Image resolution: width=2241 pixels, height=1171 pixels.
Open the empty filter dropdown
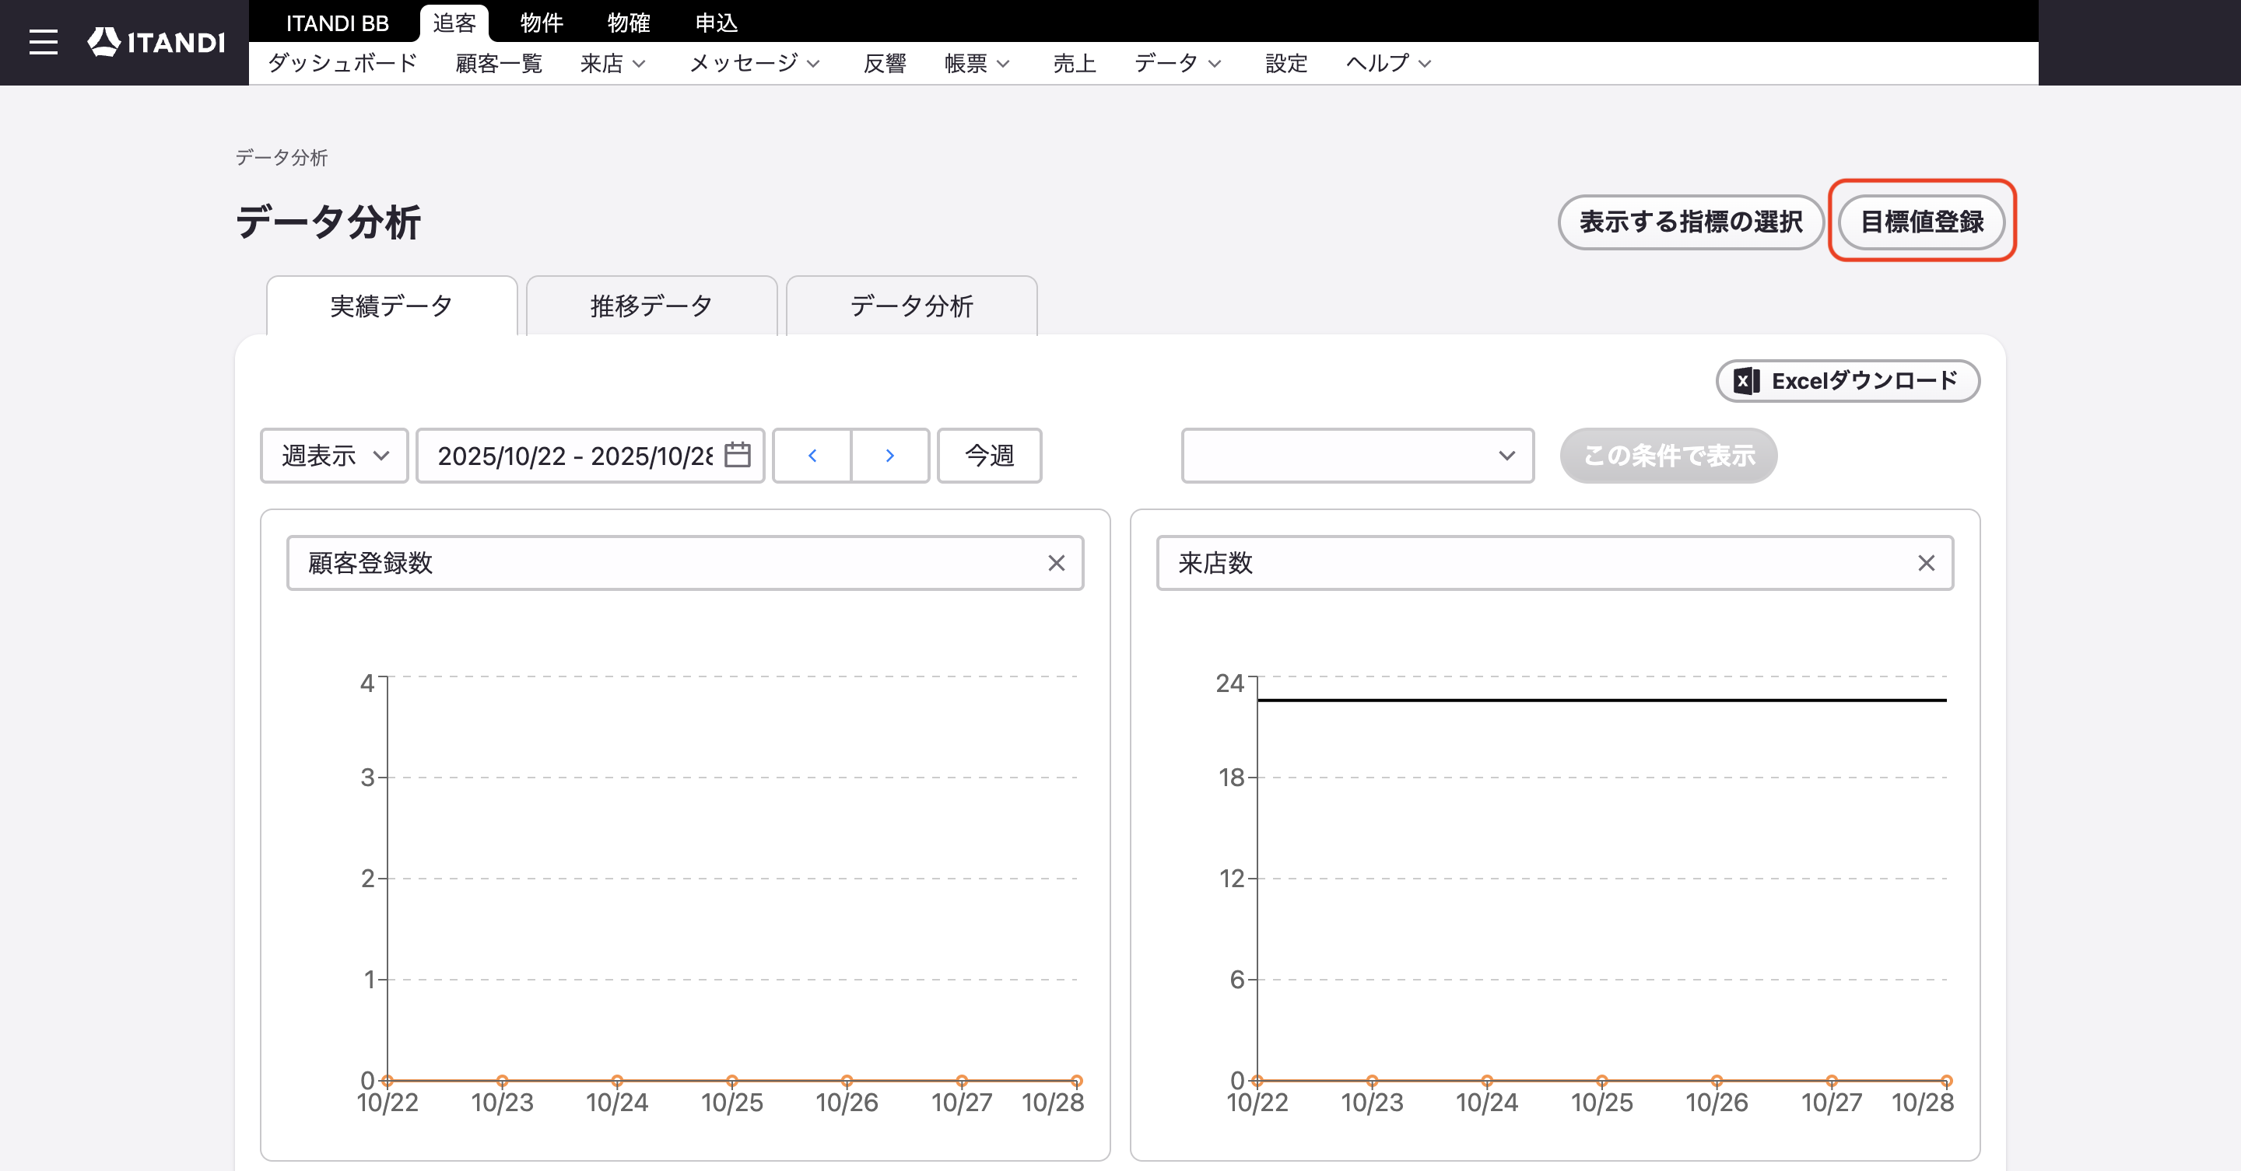tap(1357, 456)
